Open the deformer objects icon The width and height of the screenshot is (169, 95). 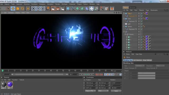(87, 9)
